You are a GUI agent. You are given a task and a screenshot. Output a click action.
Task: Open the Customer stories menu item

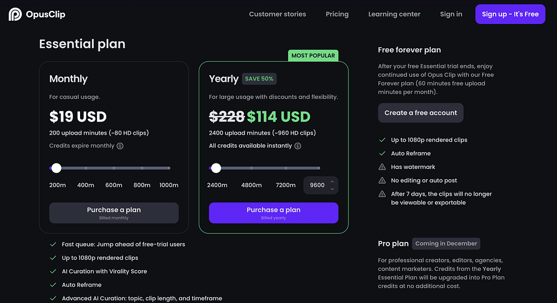pos(278,14)
